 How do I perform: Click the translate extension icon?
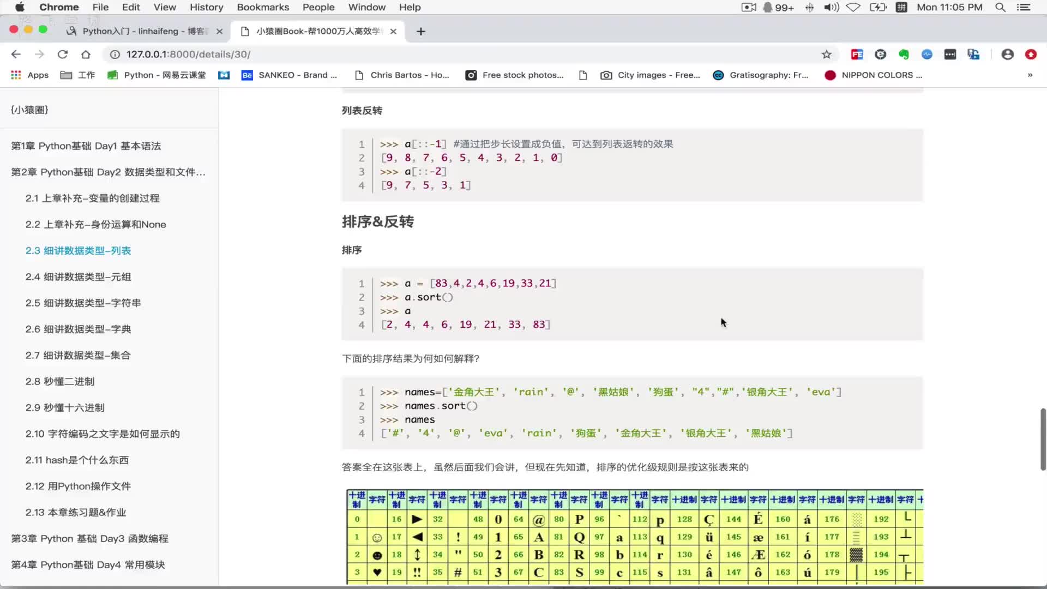pyautogui.click(x=973, y=54)
